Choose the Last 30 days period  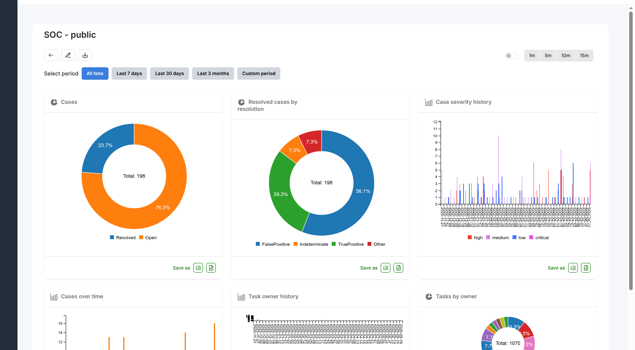(x=170, y=73)
